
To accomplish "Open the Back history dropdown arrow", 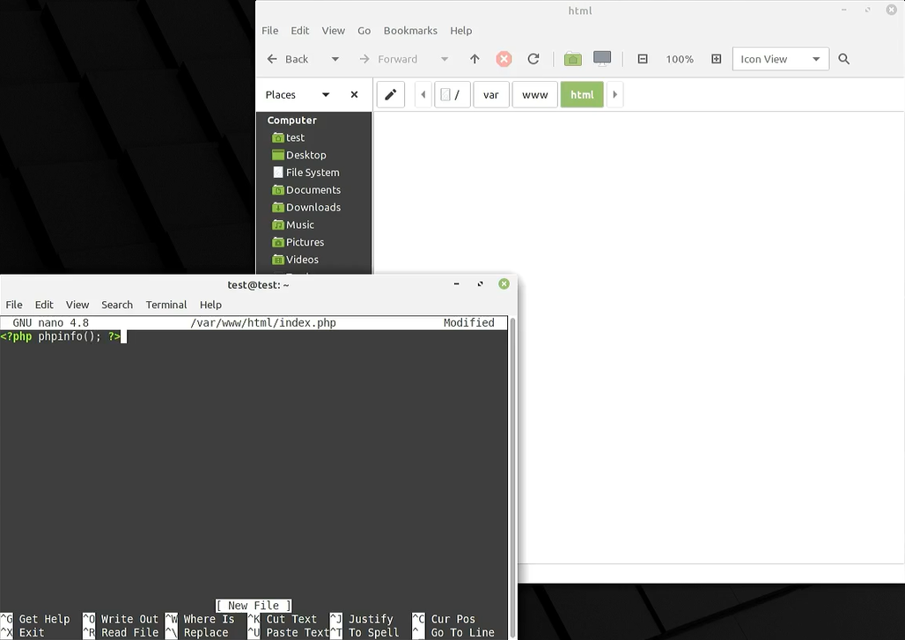I will [x=335, y=59].
